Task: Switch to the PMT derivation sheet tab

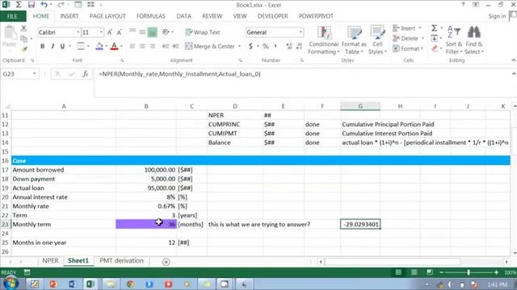Action: point(121,261)
